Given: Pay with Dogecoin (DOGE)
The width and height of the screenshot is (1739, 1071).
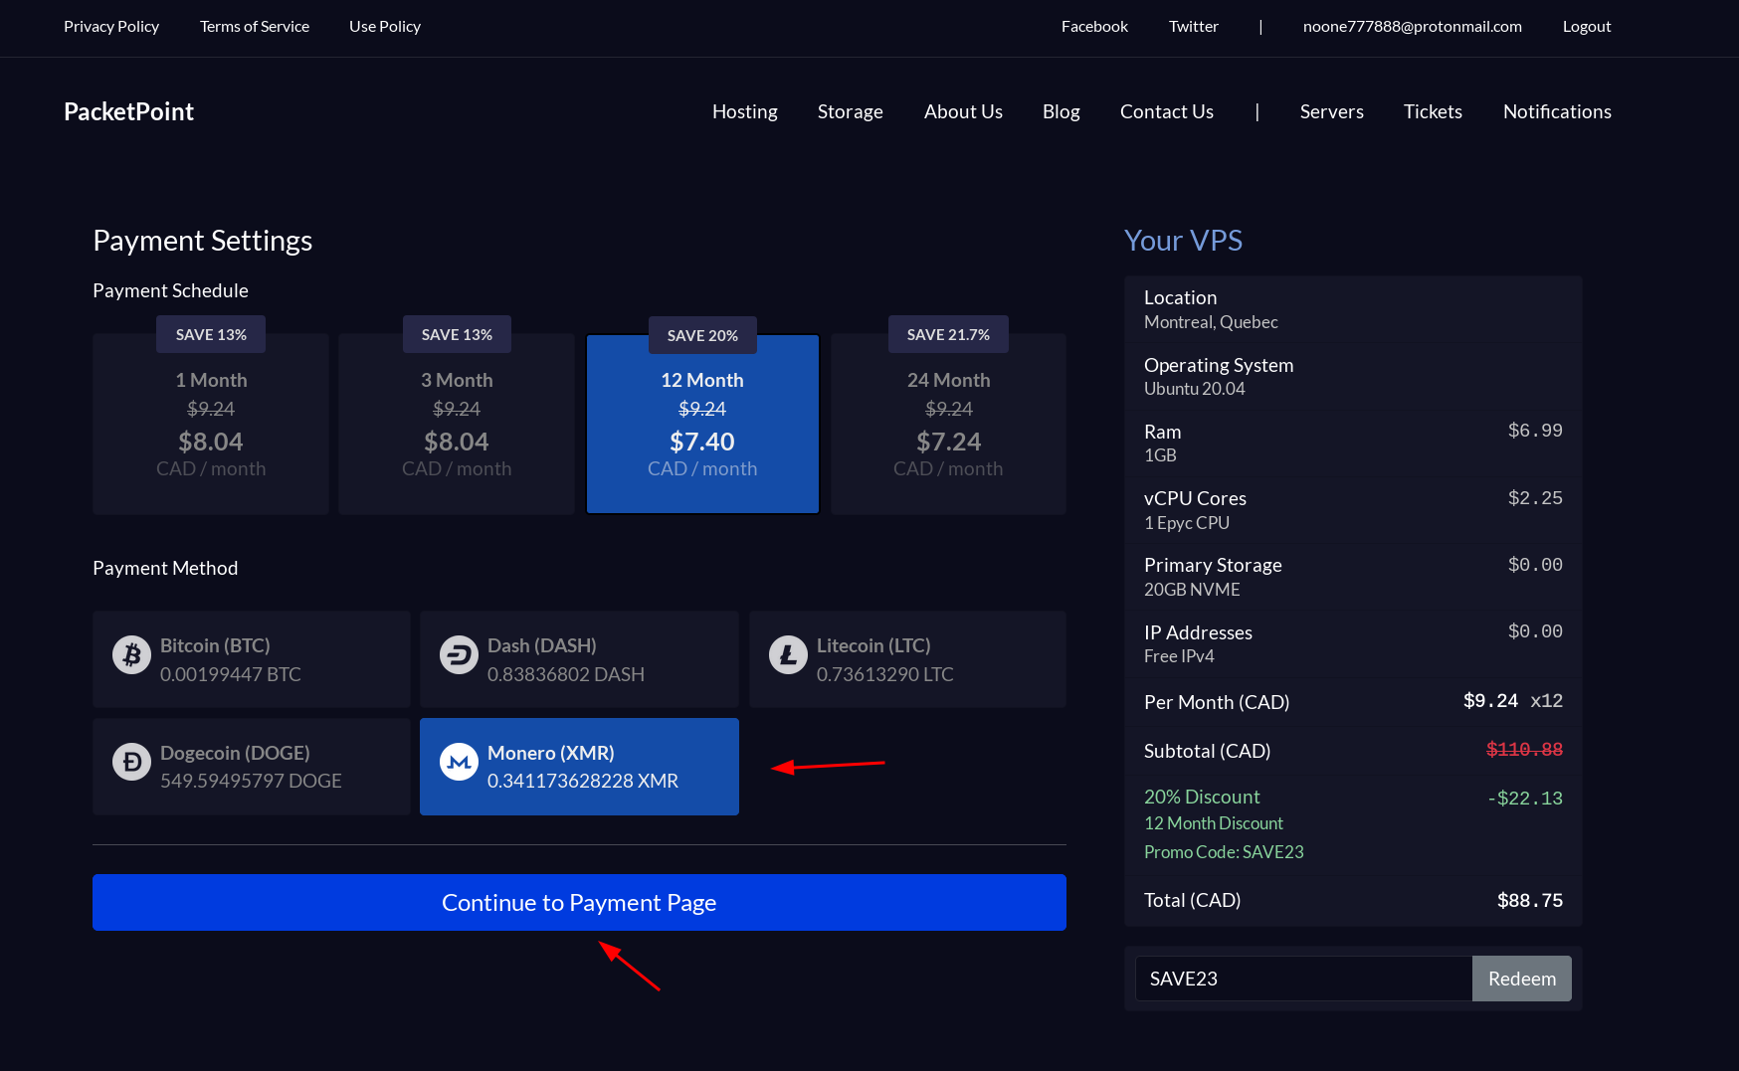Looking at the screenshot, I should pyautogui.click(x=252, y=767).
